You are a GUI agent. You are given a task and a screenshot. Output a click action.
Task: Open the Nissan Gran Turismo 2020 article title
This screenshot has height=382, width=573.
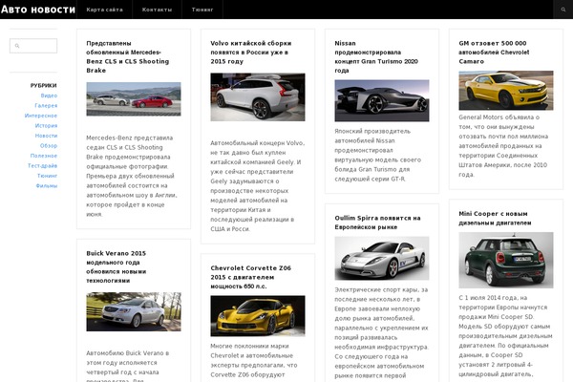[376, 56]
